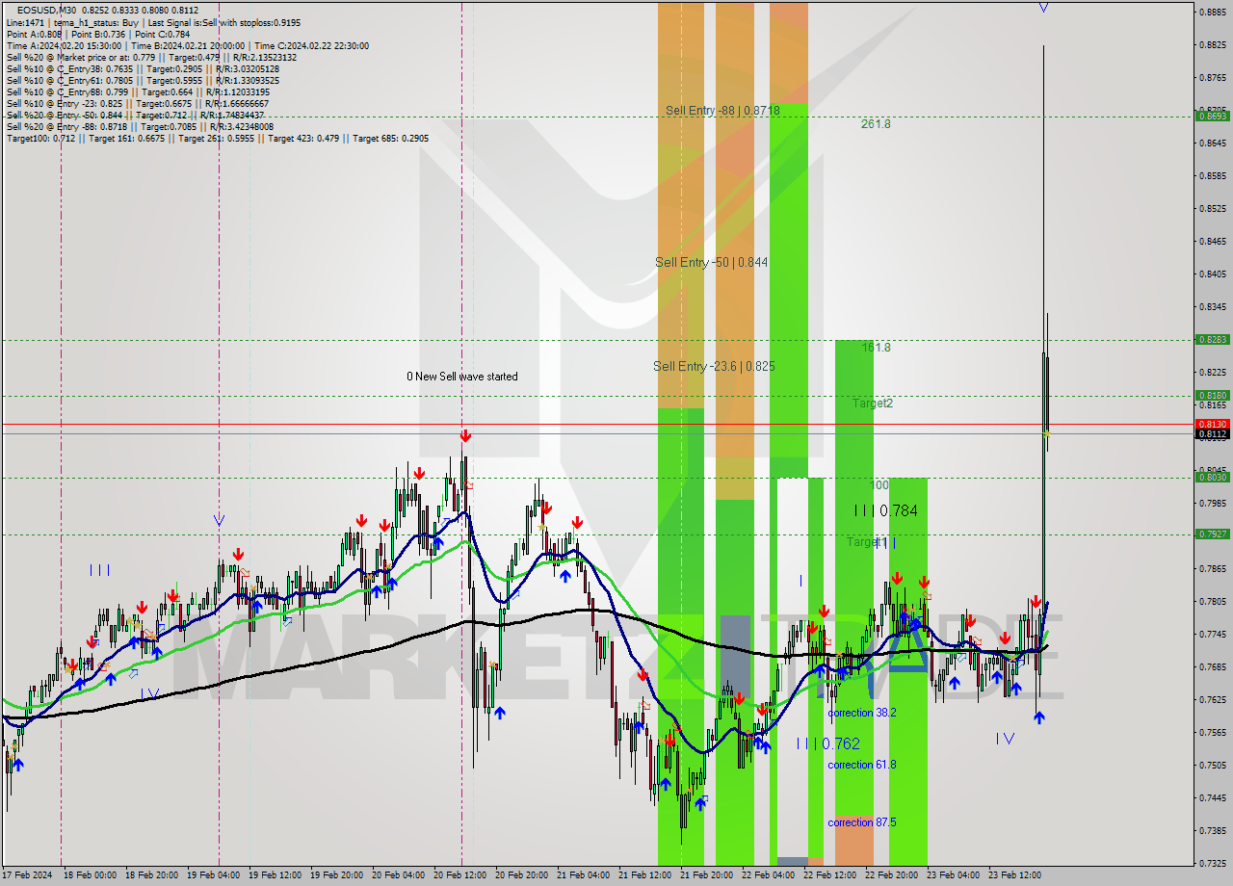Select the 'correction 61.8' text label
The height and width of the screenshot is (886, 1233).
coord(862,765)
